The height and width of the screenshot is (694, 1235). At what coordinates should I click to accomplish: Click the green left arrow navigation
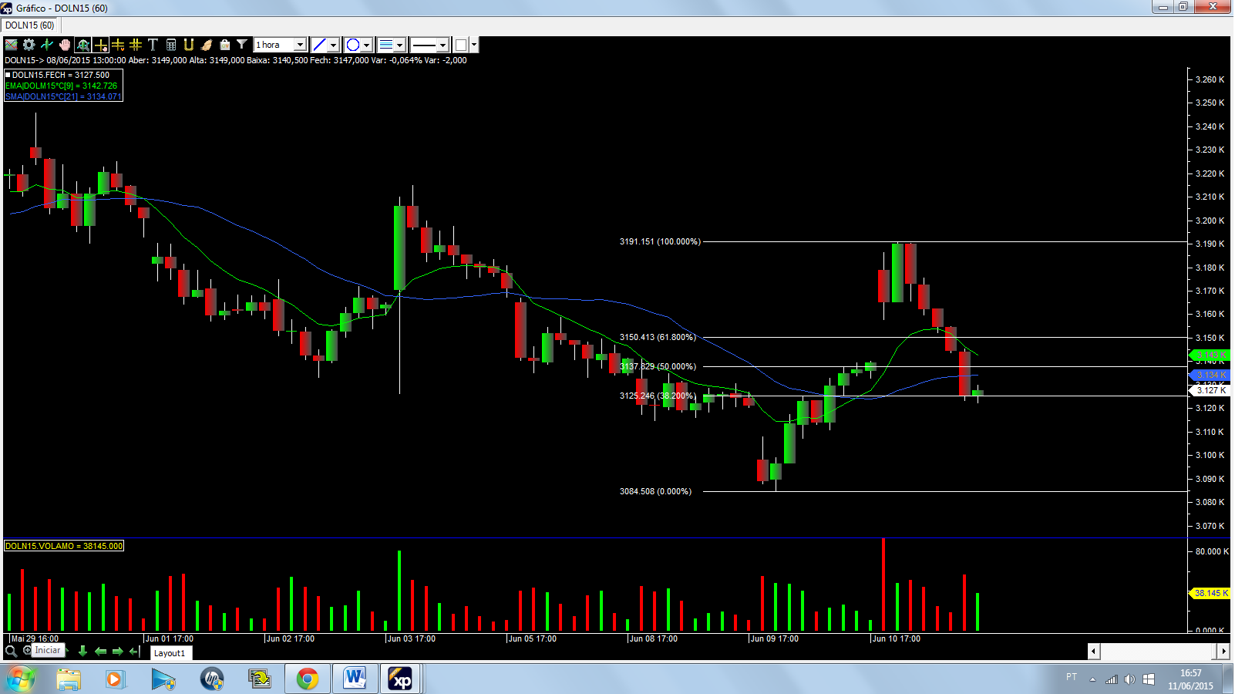pyautogui.click(x=100, y=652)
